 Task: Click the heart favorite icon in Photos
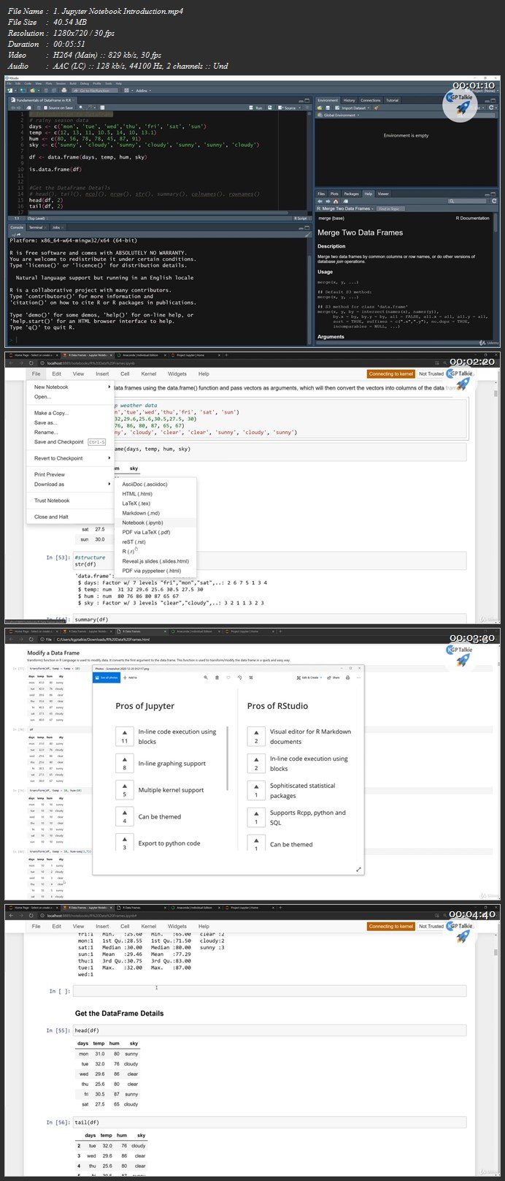[x=229, y=677]
